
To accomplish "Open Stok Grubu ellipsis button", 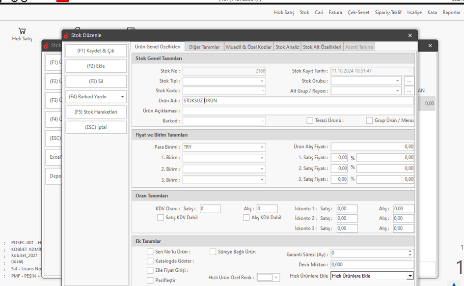I will click(x=409, y=81).
